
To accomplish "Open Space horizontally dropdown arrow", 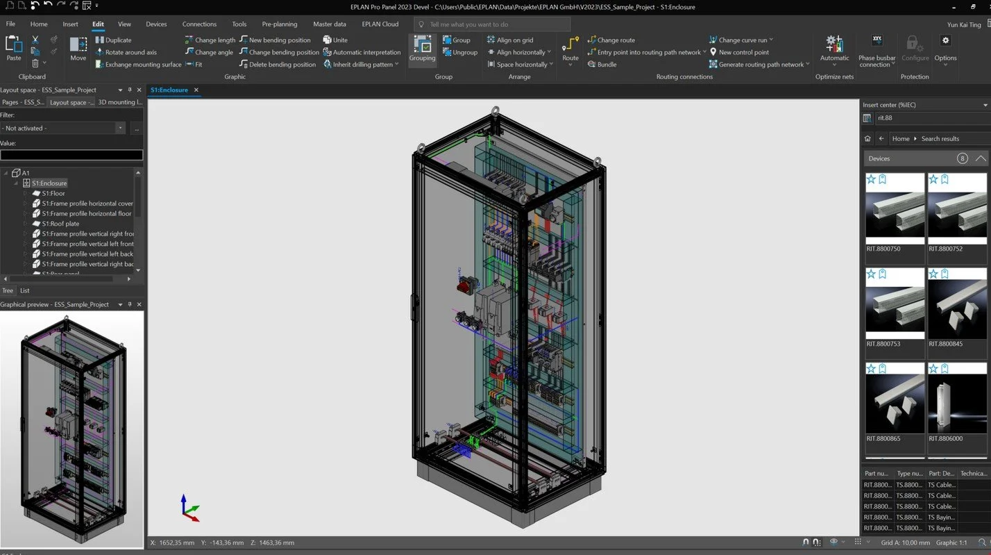I will (551, 65).
